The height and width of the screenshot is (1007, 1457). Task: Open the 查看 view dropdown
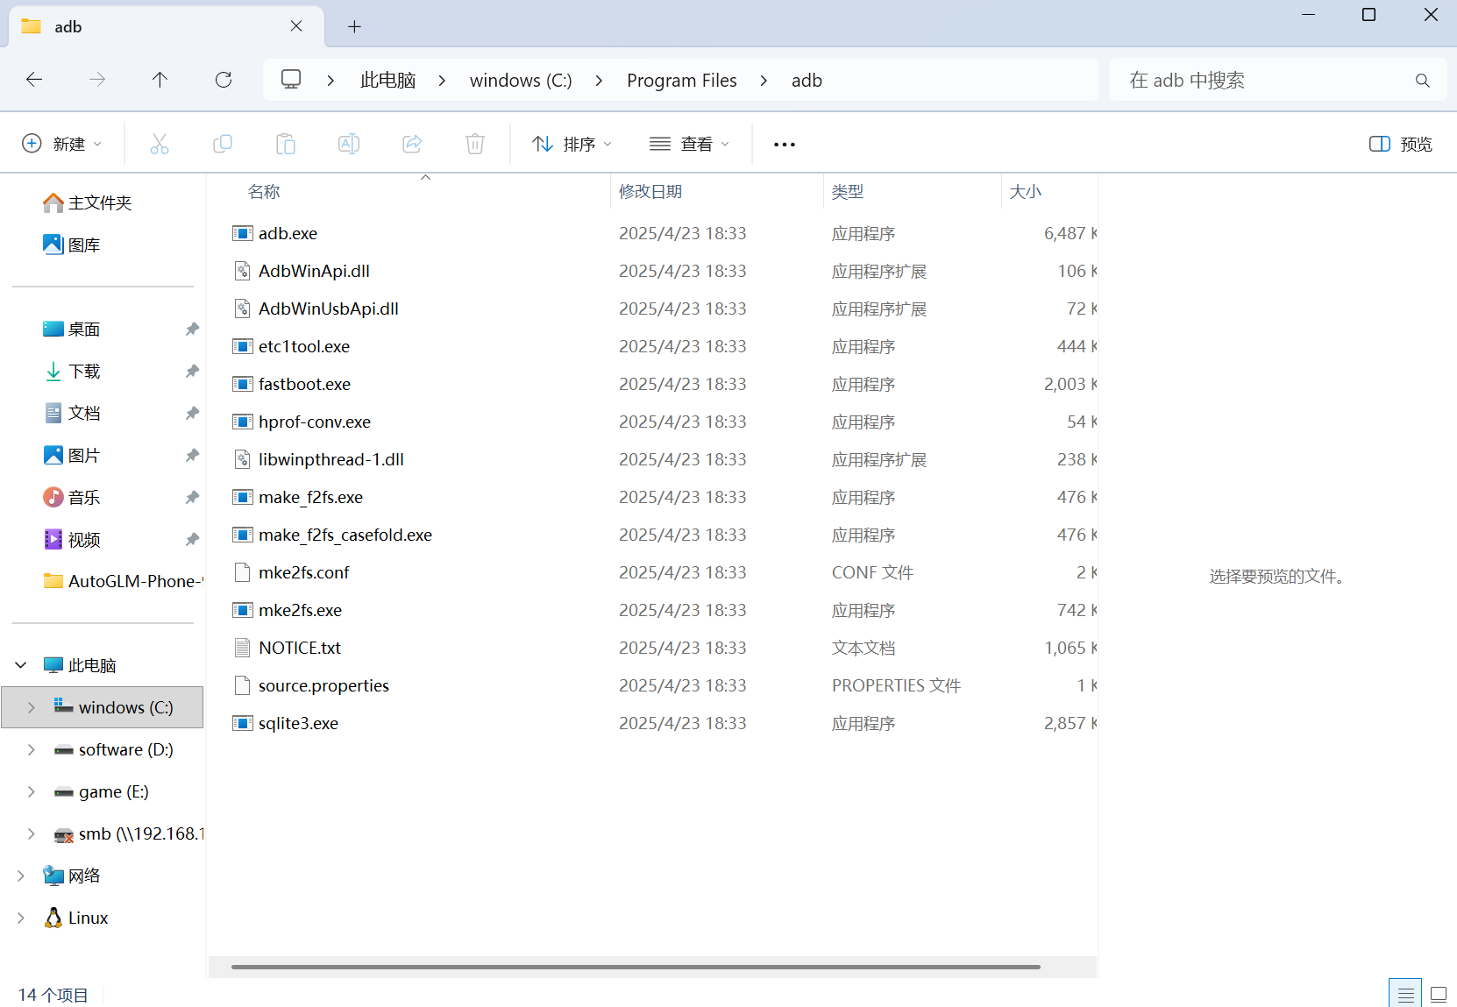coord(689,144)
